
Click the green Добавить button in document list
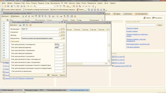click(15, 16)
